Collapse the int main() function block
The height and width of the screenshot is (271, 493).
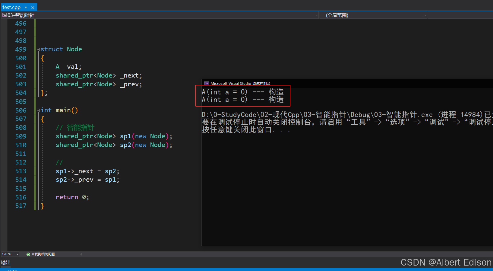tap(38, 110)
